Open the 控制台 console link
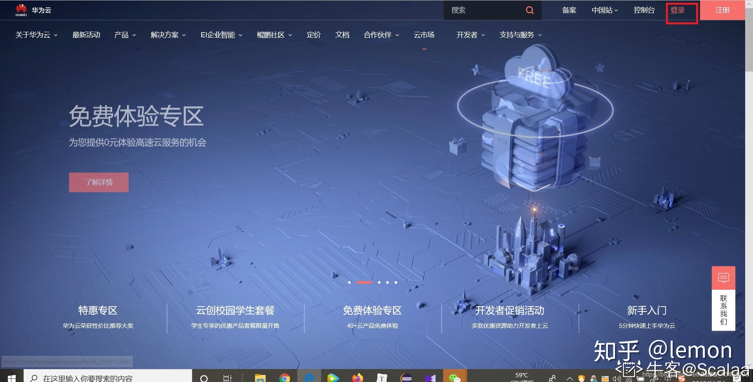The image size is (753, 382). click(644, 10)
